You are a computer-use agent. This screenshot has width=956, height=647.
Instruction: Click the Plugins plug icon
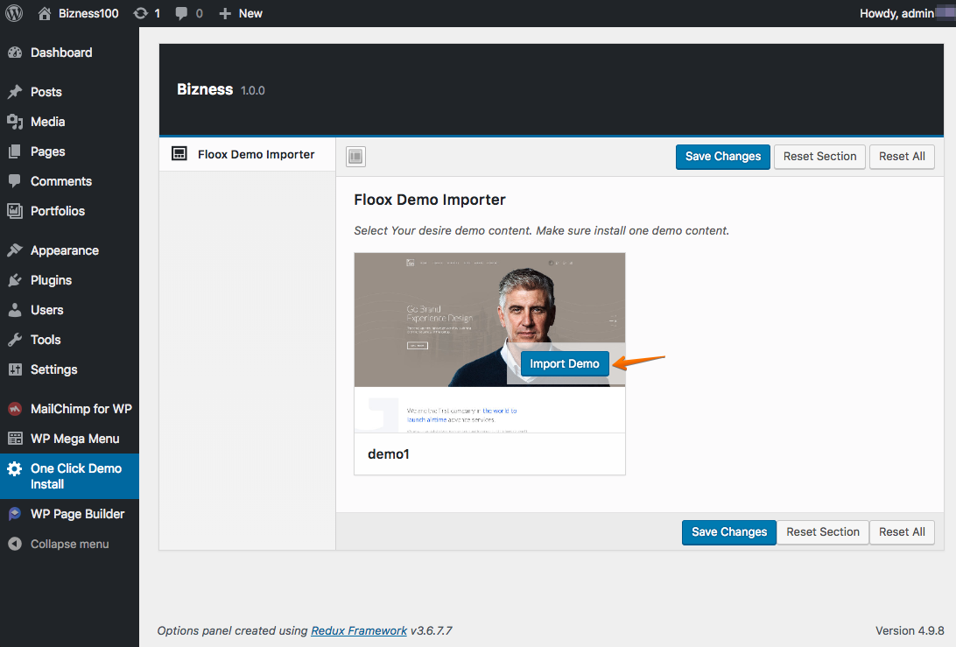15,280
